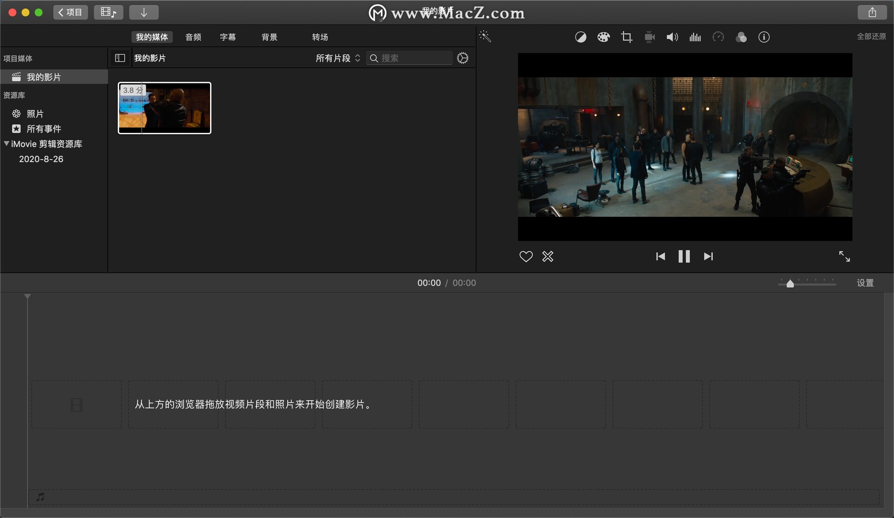The height and width of the screenshot is (518, 894).
Task: Switch to the 转场 tab
Action: tap(320, 37)
